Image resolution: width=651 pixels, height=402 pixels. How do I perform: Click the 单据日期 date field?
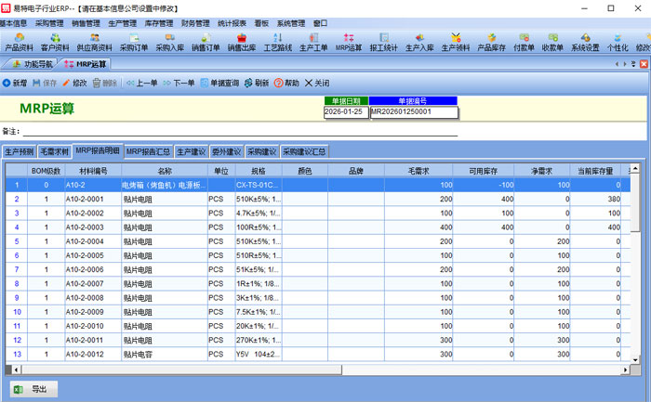[345, 111]
